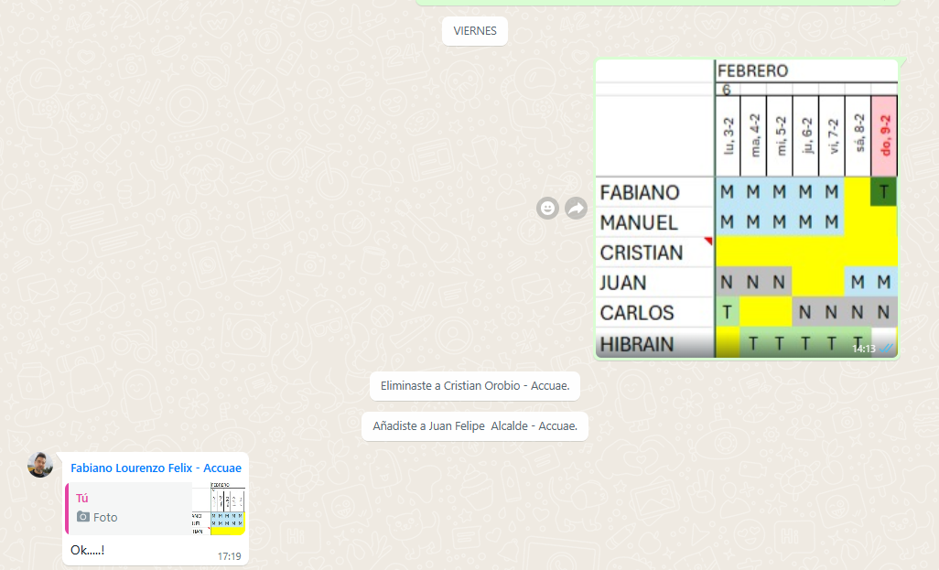Click the forward arrow icon beside the photo
This screenshot has height=570, width=939.
[x=576, y=209]
